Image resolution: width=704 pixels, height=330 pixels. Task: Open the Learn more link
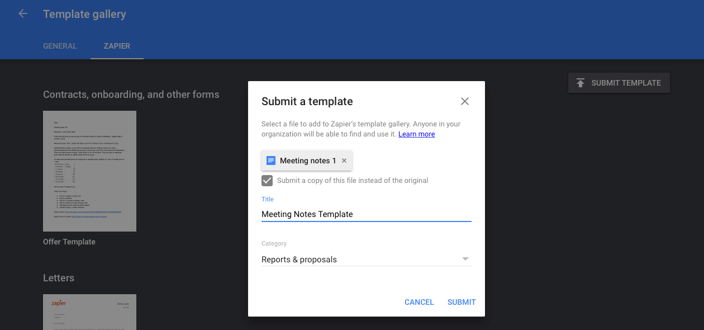click(416, 134)
